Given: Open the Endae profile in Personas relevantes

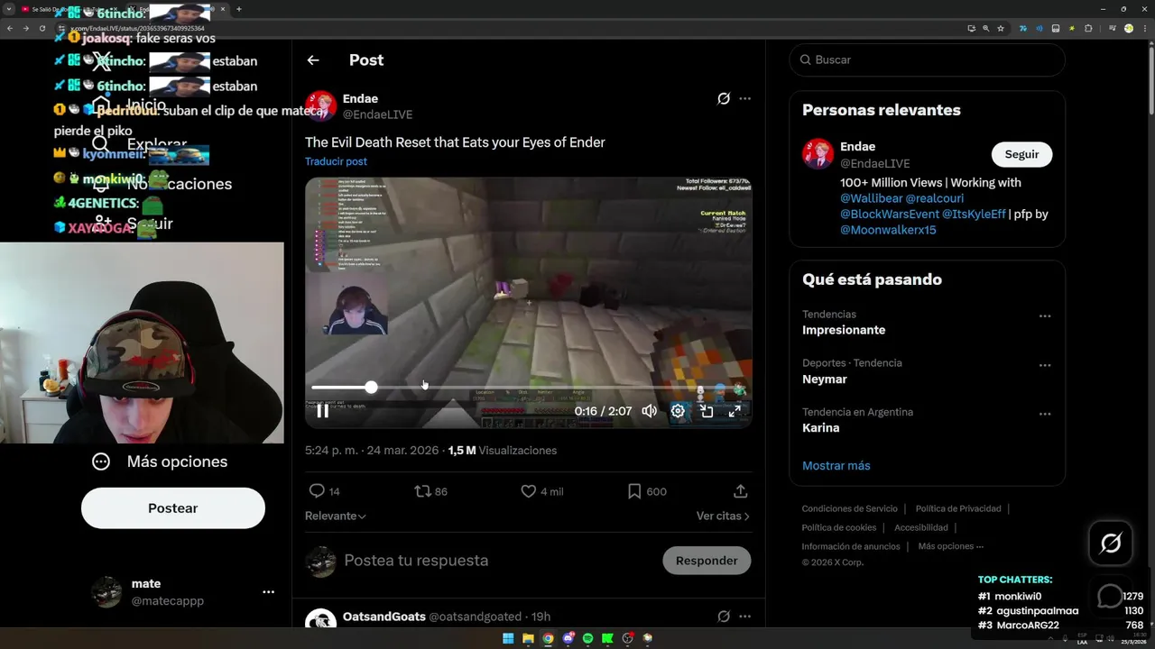Looking at the screenshot, I should click(x=857, y=146).
